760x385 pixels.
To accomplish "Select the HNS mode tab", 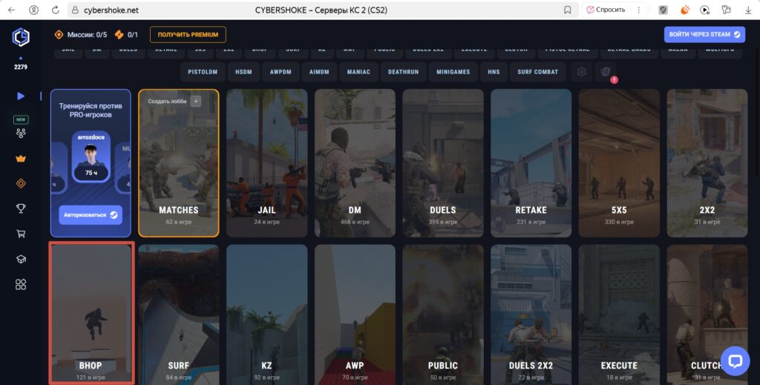I will tap(494, 72).
